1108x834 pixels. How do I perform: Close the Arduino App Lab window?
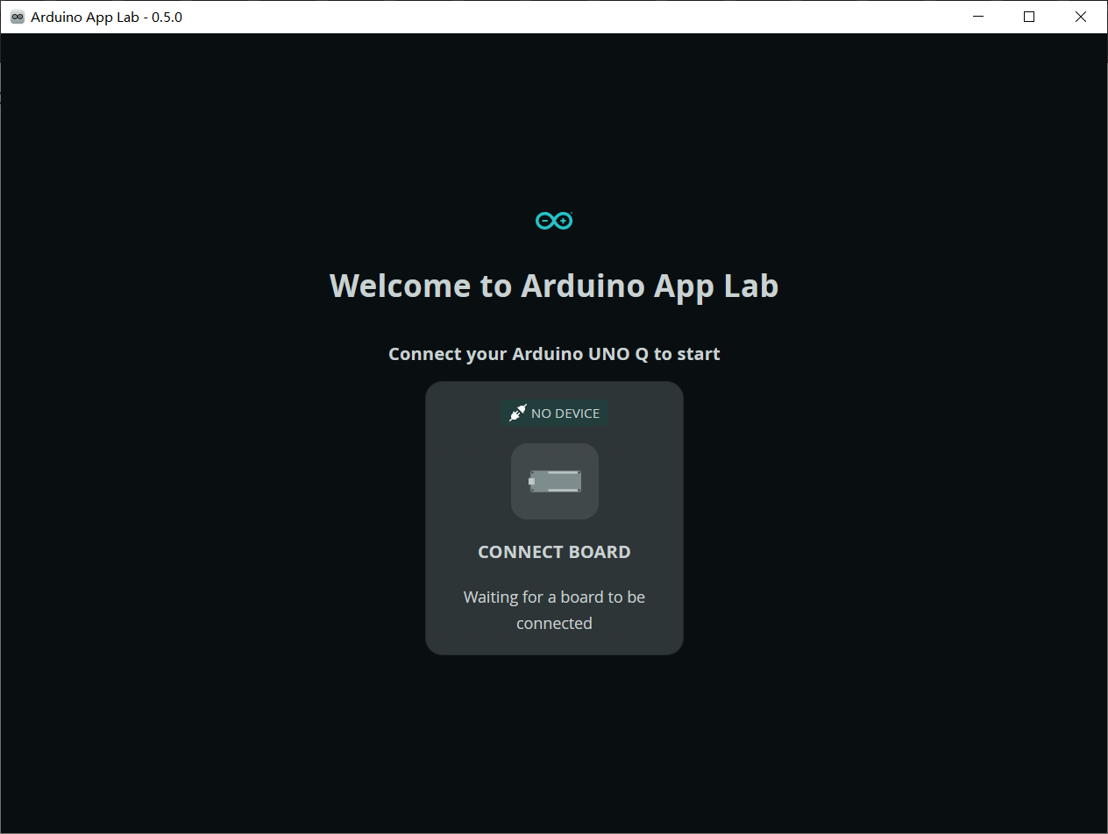pos(1081,17)
